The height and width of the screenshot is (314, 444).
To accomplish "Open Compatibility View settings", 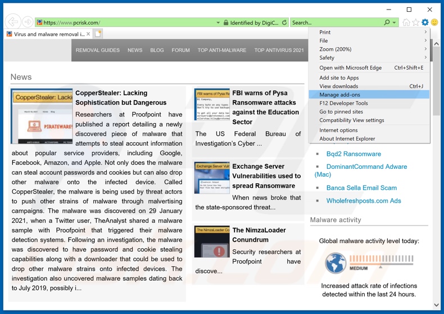I will pos(369,120).
